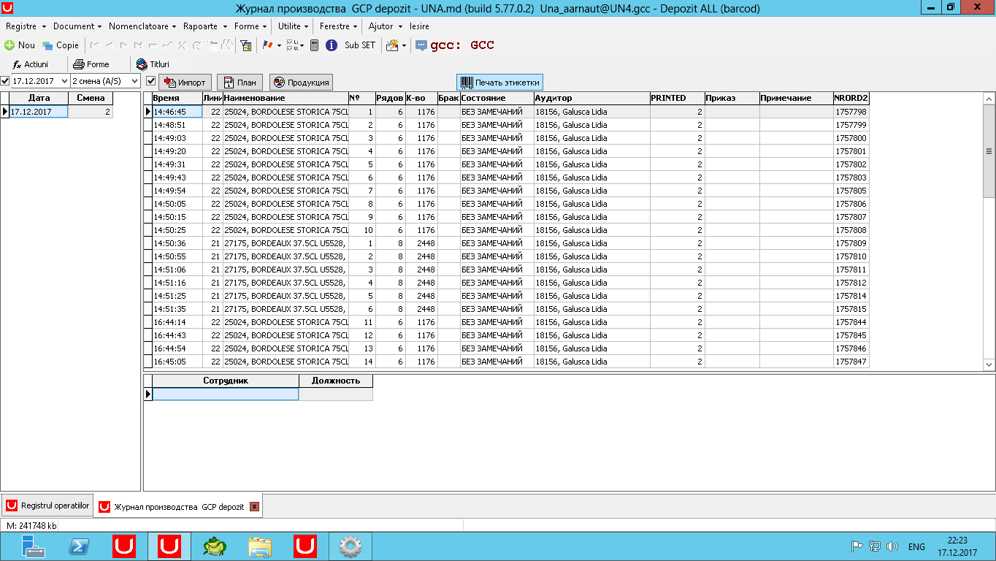
Task: Click Sub SET in the toolbar
Action: point(360,45)
